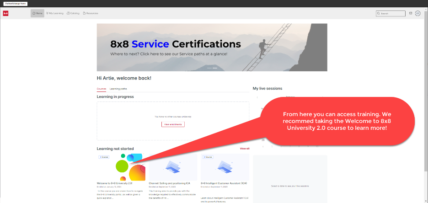Select day 28 in the calendar
Image resolution: width=428 pixels, height=203 pixels.
263,140
